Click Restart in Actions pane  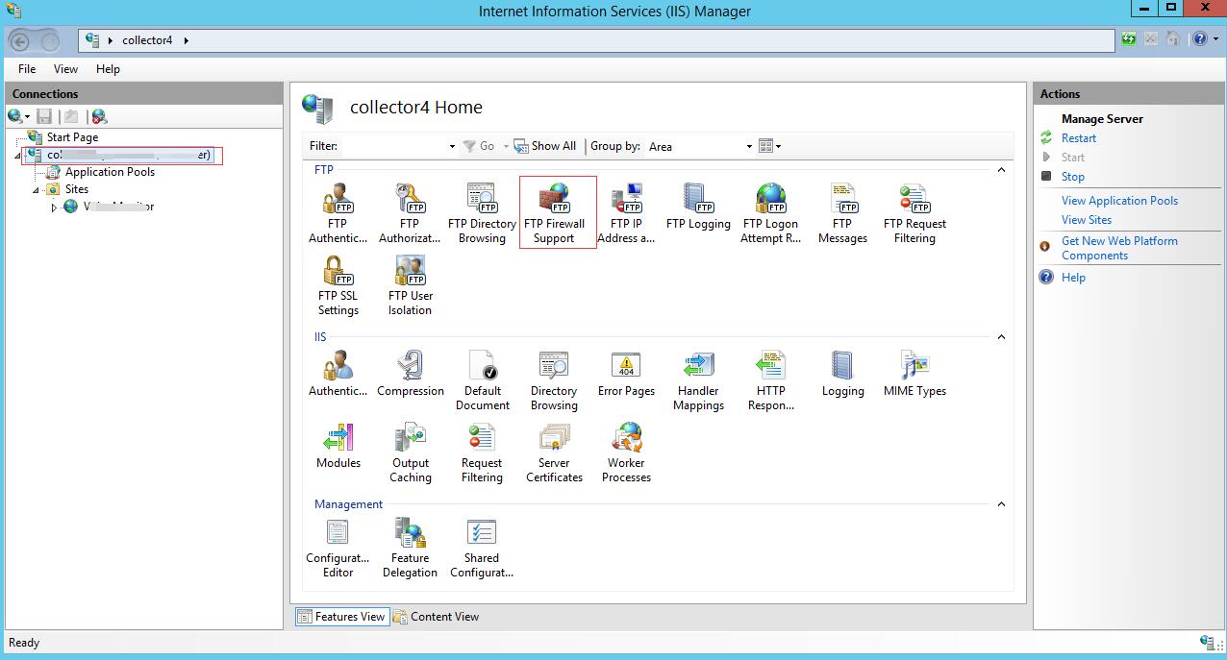pos(1078,138)
